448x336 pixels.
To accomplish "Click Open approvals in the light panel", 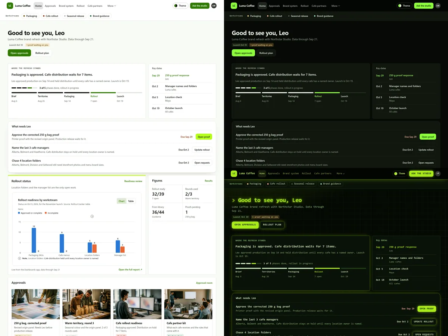I will pos(19,53).
